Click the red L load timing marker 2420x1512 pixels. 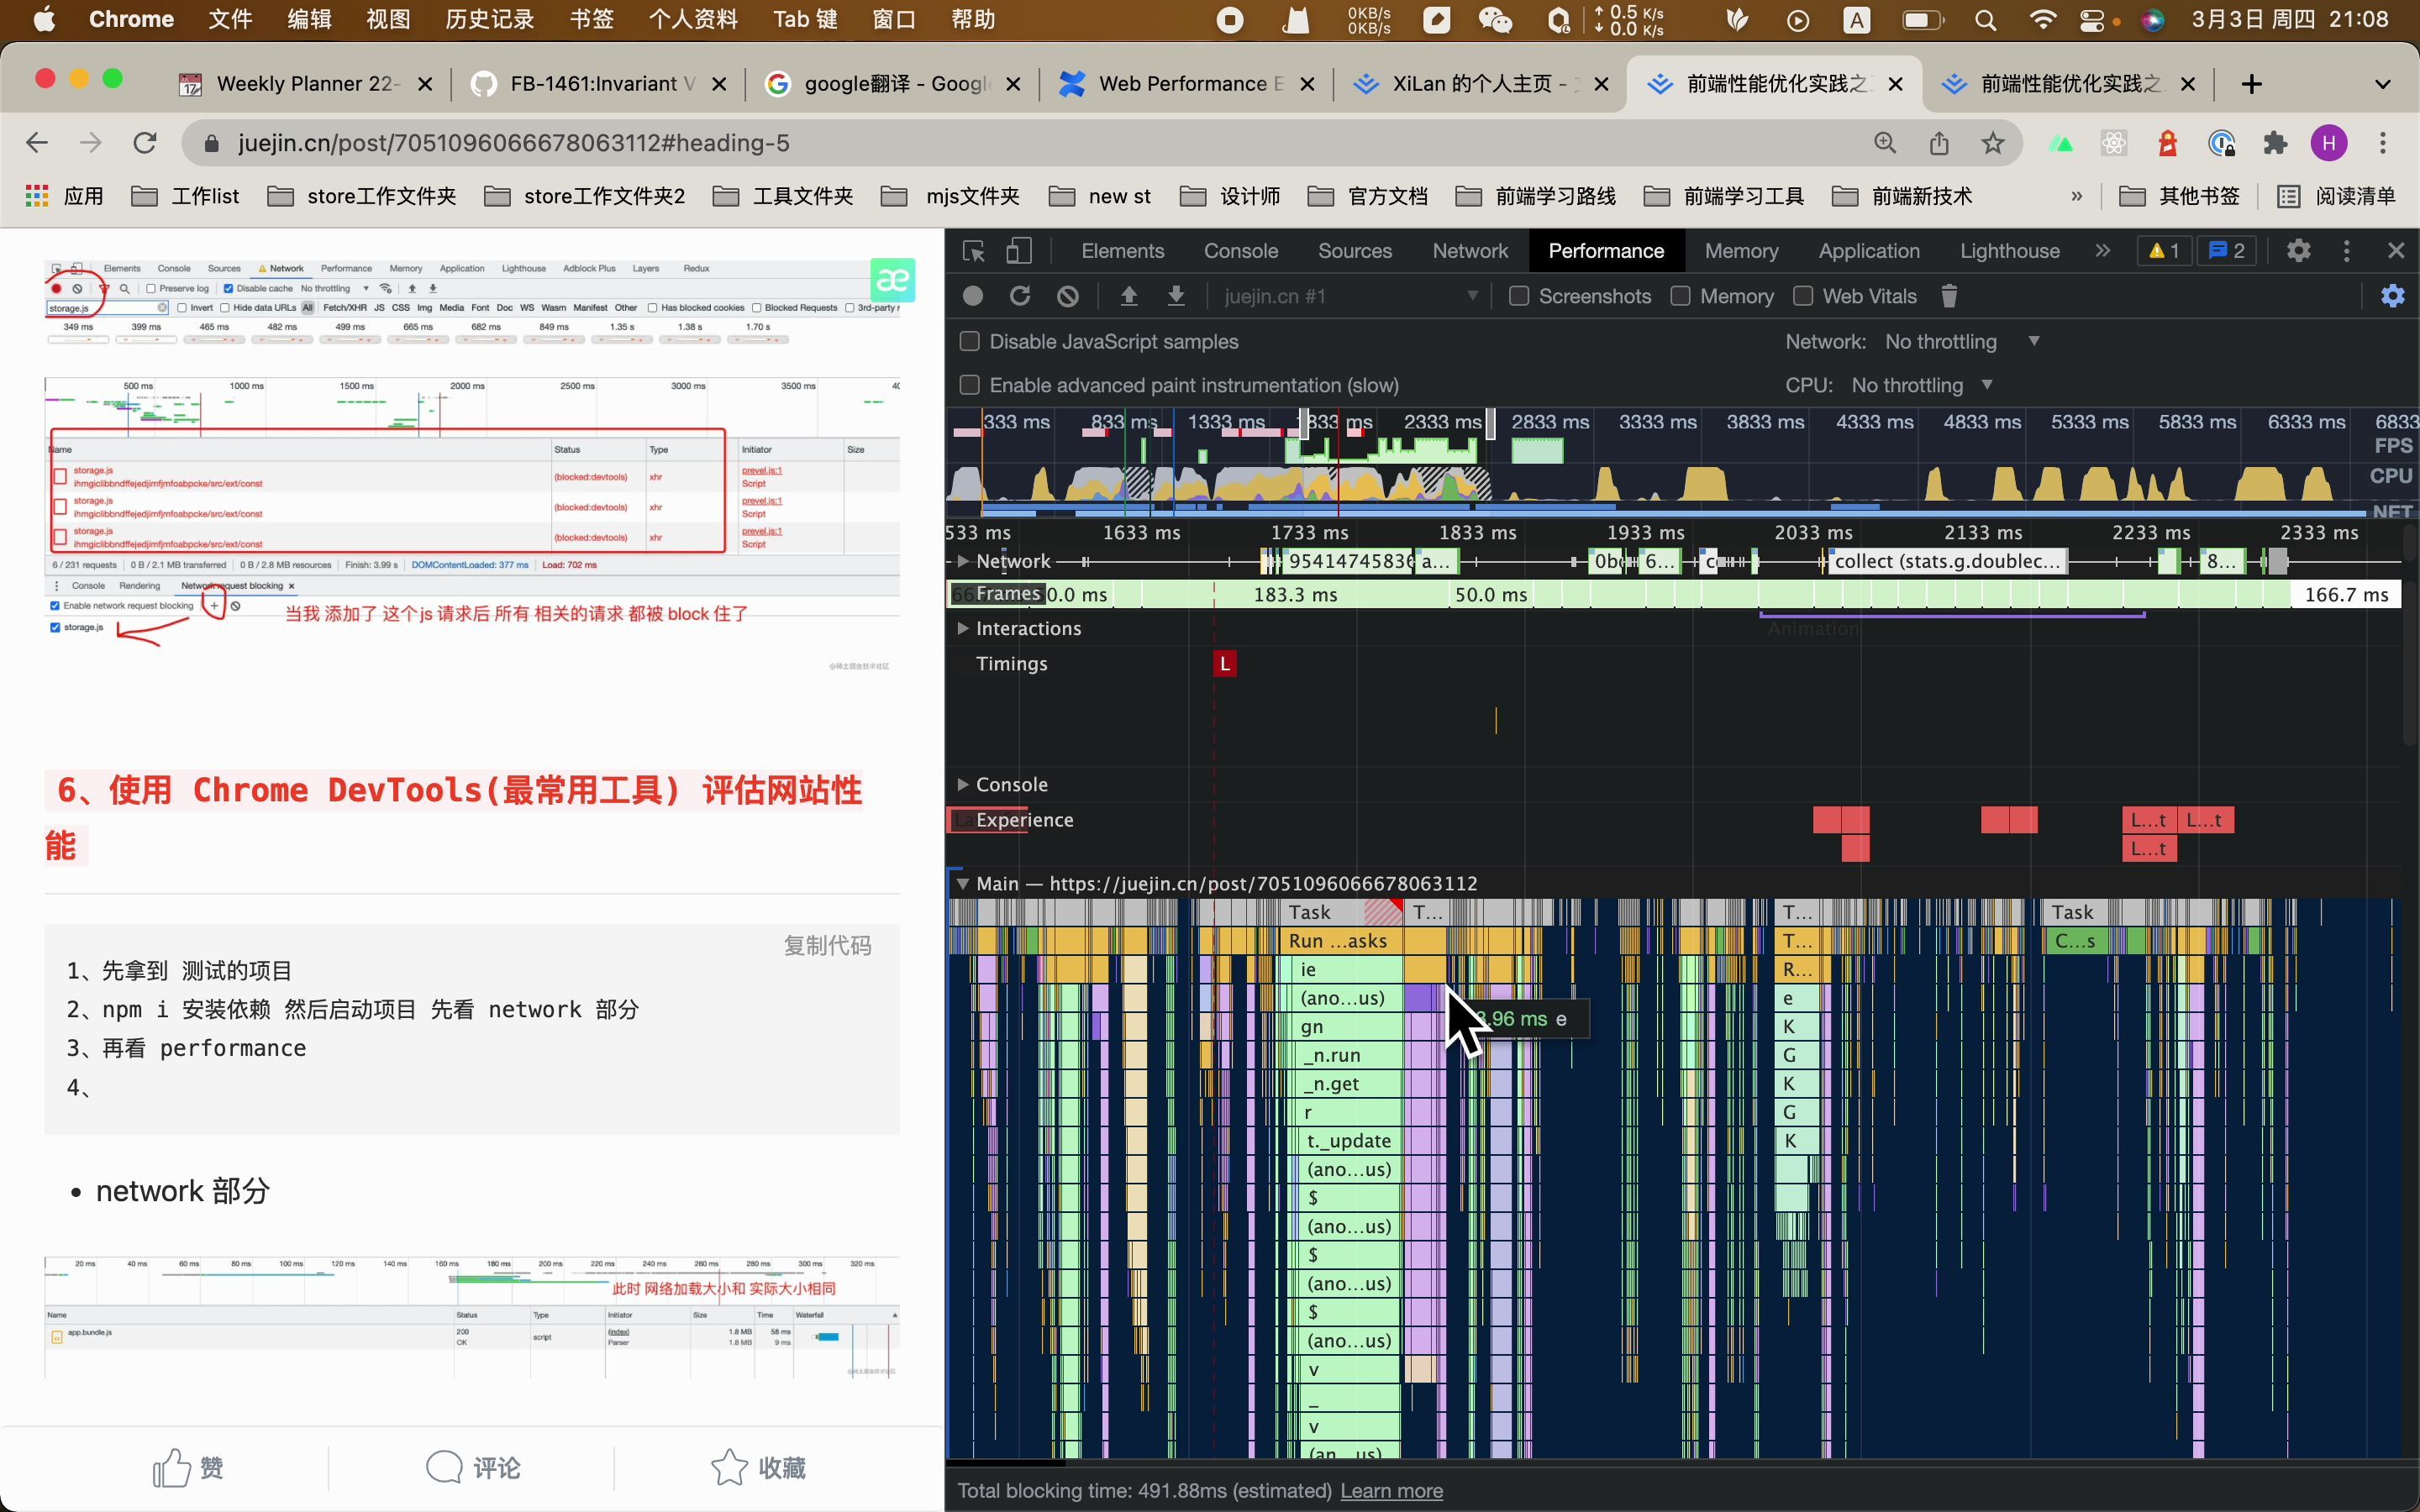[1224, 663]
